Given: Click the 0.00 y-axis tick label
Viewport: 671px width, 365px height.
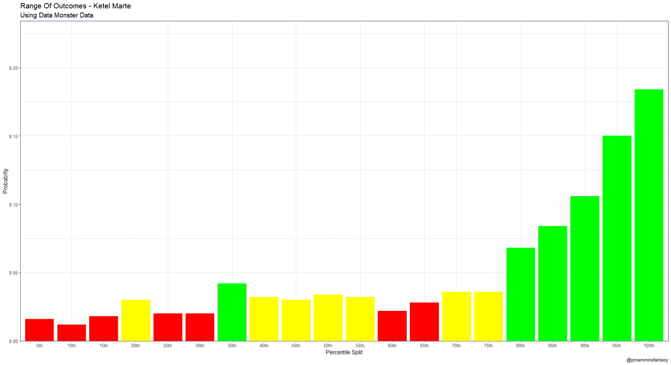Looking at the screenshot, I should point(13,341).
